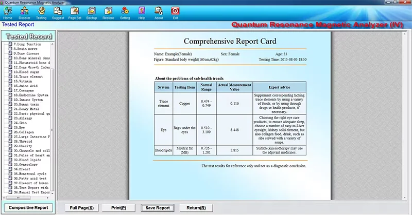Select 31.Pulse of heart record
This screenshot has width=412, height=215.
31,155
